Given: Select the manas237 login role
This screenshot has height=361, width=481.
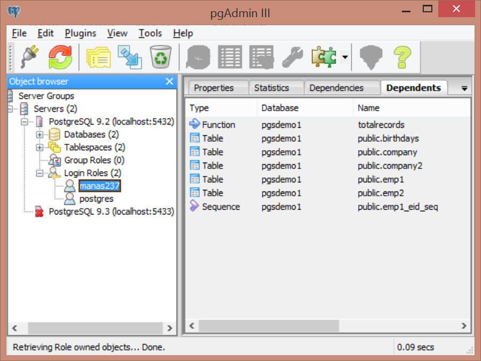Looking at the screenshot, I should (x=100, y=186).
